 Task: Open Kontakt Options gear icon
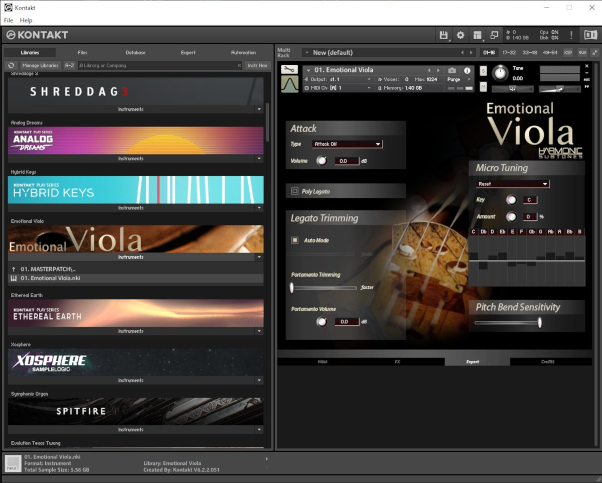461,35
